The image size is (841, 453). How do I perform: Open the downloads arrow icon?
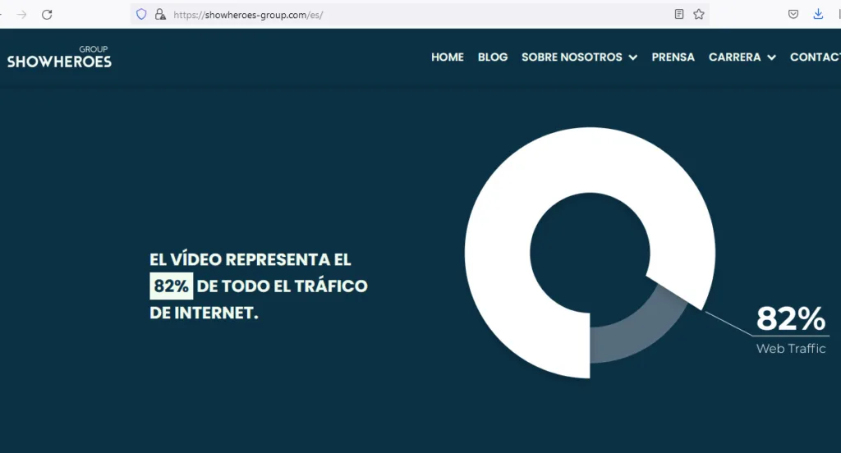(x=818, y=14)
